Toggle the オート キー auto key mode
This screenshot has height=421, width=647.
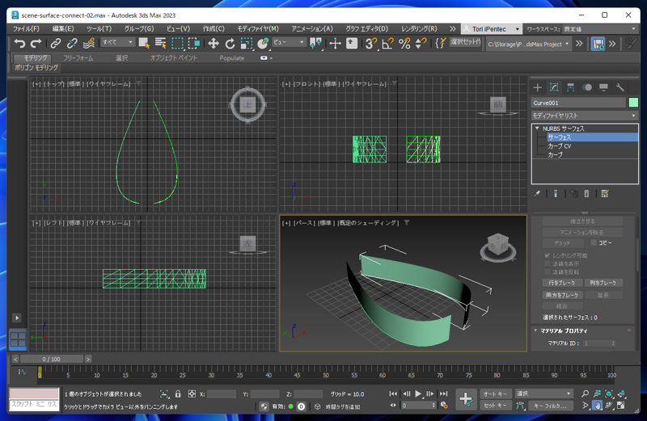click(x=495, y=394)
